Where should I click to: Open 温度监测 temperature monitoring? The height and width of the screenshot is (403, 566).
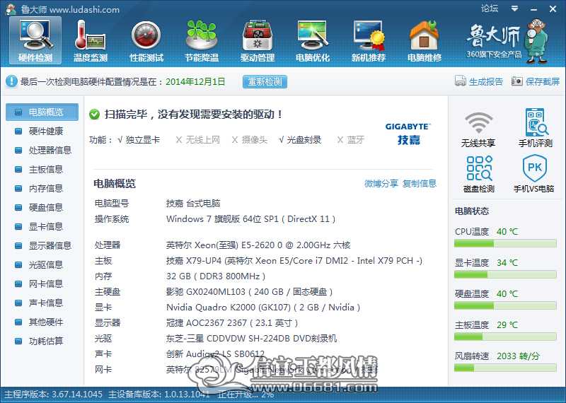(91, 40)
